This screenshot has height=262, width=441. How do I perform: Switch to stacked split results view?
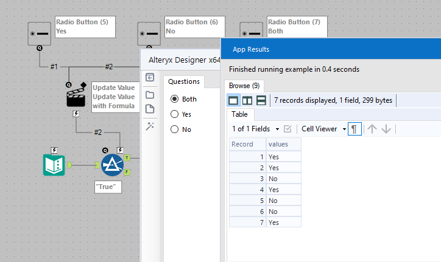[x=261, y=100]
